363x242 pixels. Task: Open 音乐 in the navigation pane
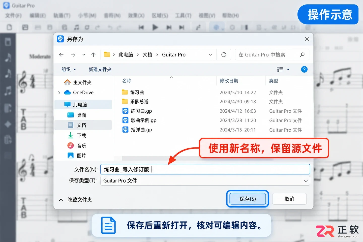(77, 145)
